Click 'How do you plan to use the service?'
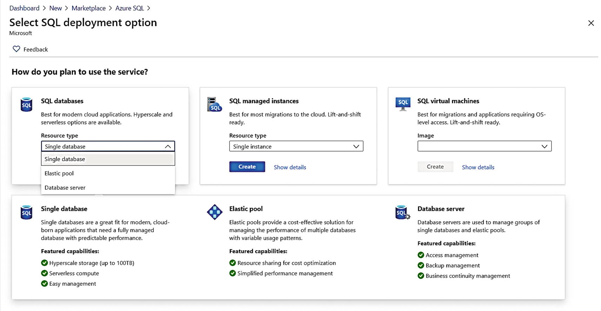 point(80,72)
